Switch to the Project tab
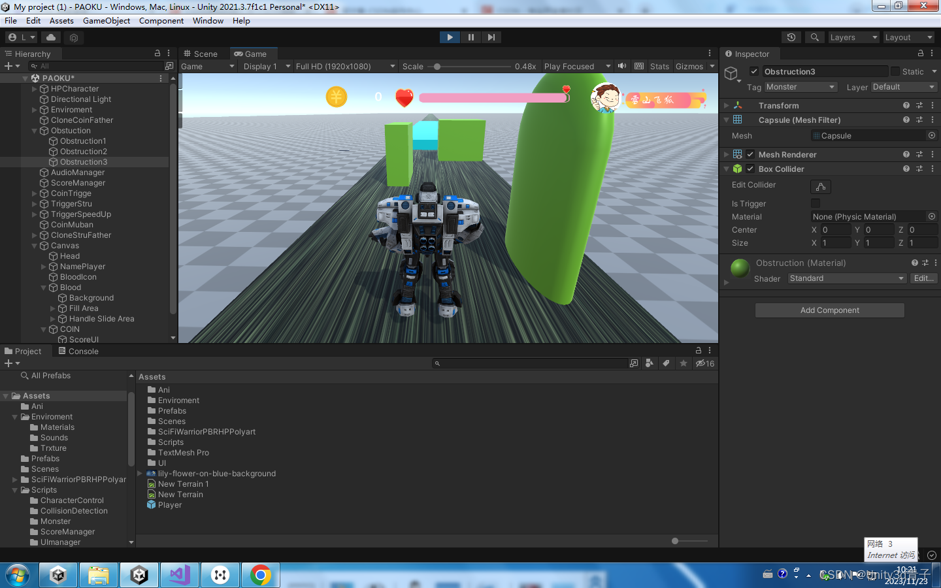The height and width of the screenshot is (588, 941). pos(23,351)
